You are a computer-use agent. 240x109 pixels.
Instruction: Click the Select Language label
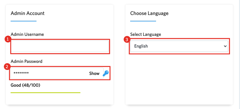(x=145, y=34)
